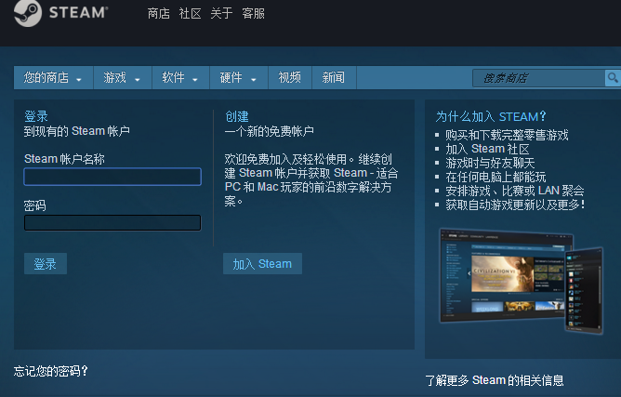
Task: Click the 登录 button
Action: (x=46, y=264)
